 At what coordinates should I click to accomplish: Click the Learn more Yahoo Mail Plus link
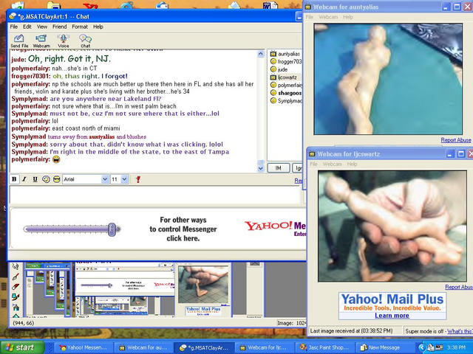click(392, 316)
